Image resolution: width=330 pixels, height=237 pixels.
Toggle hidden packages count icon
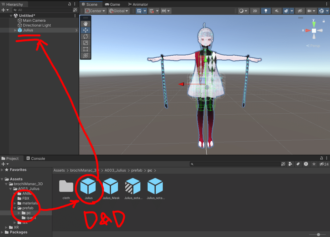click(324, 164)
